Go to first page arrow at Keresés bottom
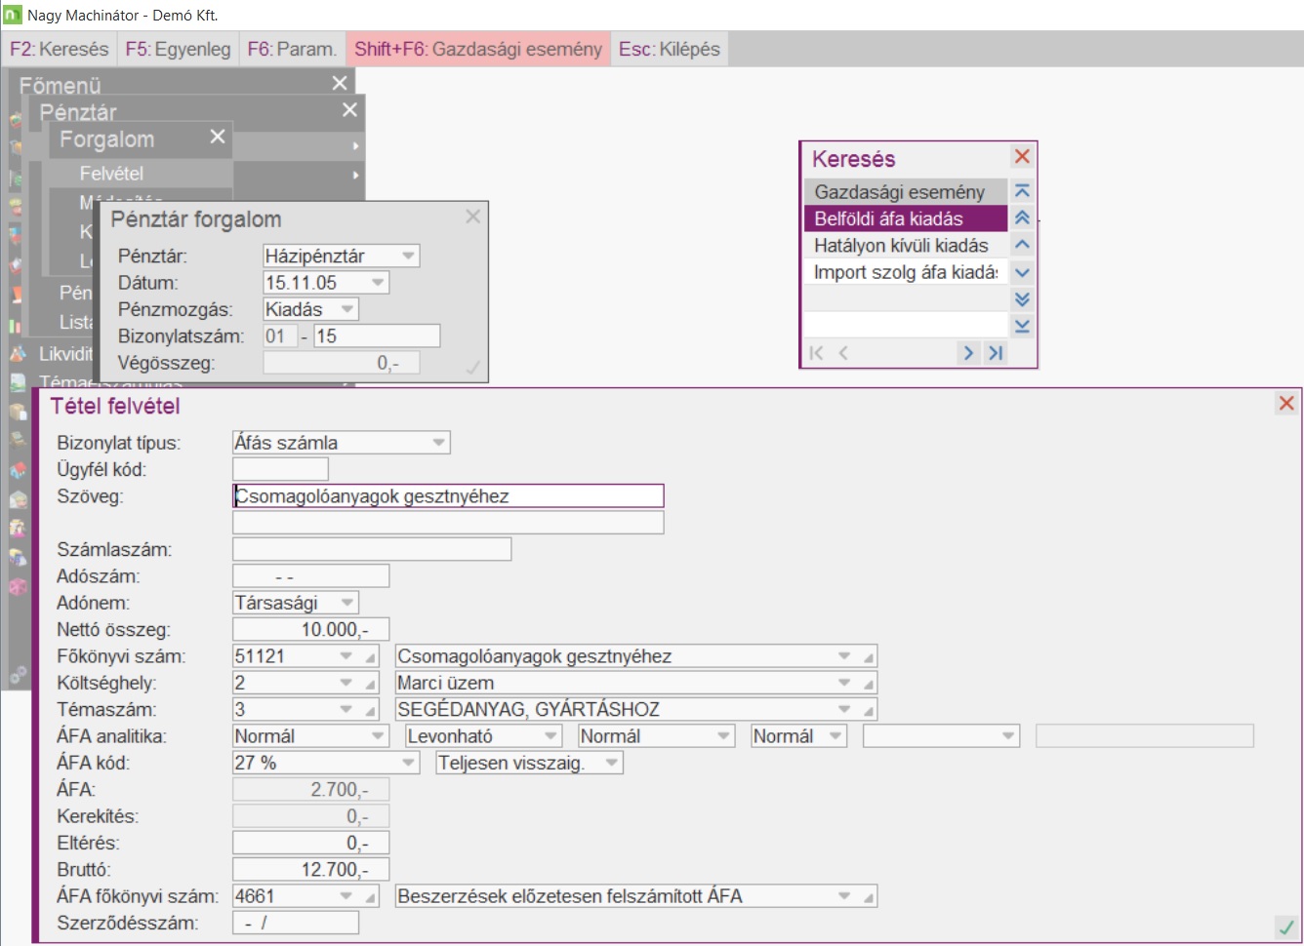This screenshot has height=946, width=1304. click(x=817, y=353)
